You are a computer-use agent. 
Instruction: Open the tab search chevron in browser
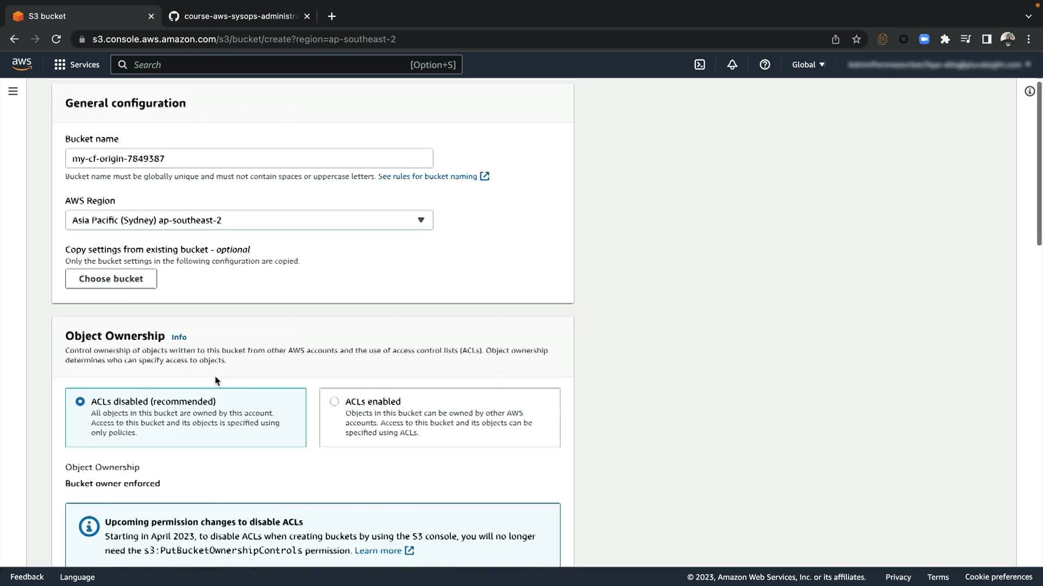1028,16
